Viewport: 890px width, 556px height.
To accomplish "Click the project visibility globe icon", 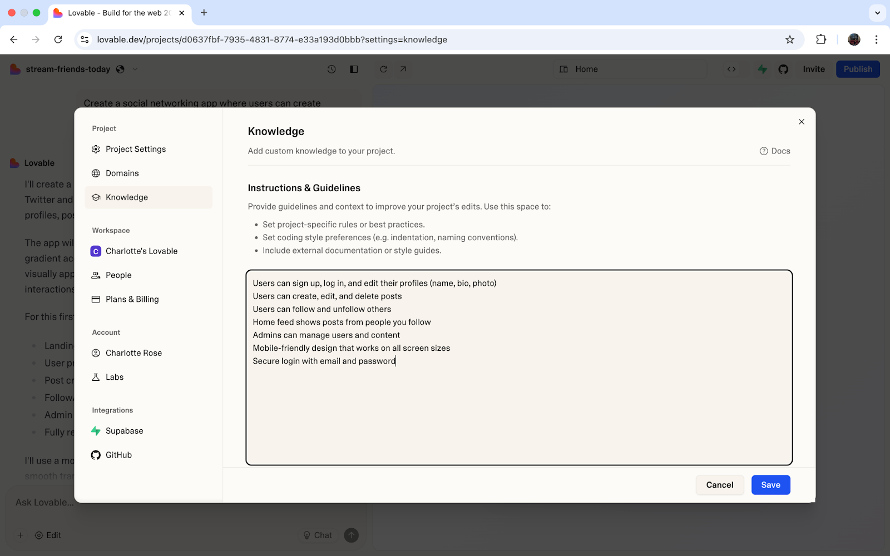I will click(120, 69).
